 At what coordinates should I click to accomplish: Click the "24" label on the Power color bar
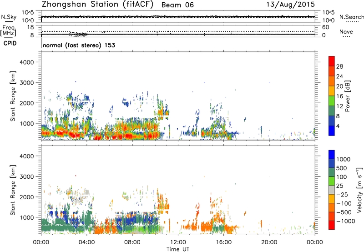pyautogui.click(x=339, y=76)
